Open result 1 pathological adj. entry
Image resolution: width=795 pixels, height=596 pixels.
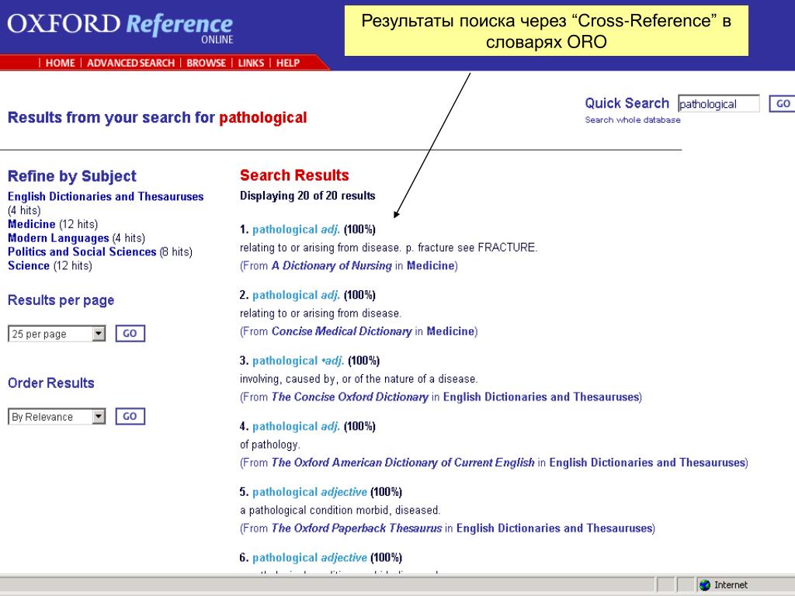pos(296,230)
